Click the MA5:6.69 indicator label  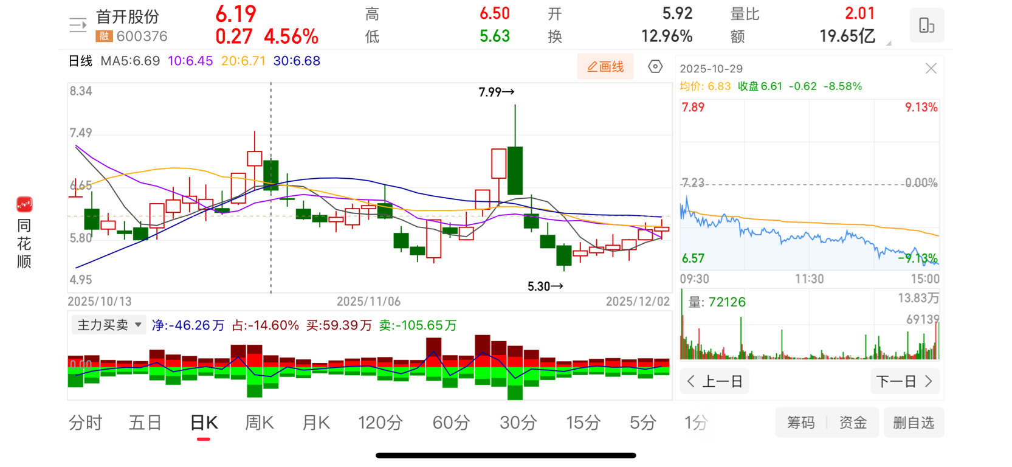130,61
